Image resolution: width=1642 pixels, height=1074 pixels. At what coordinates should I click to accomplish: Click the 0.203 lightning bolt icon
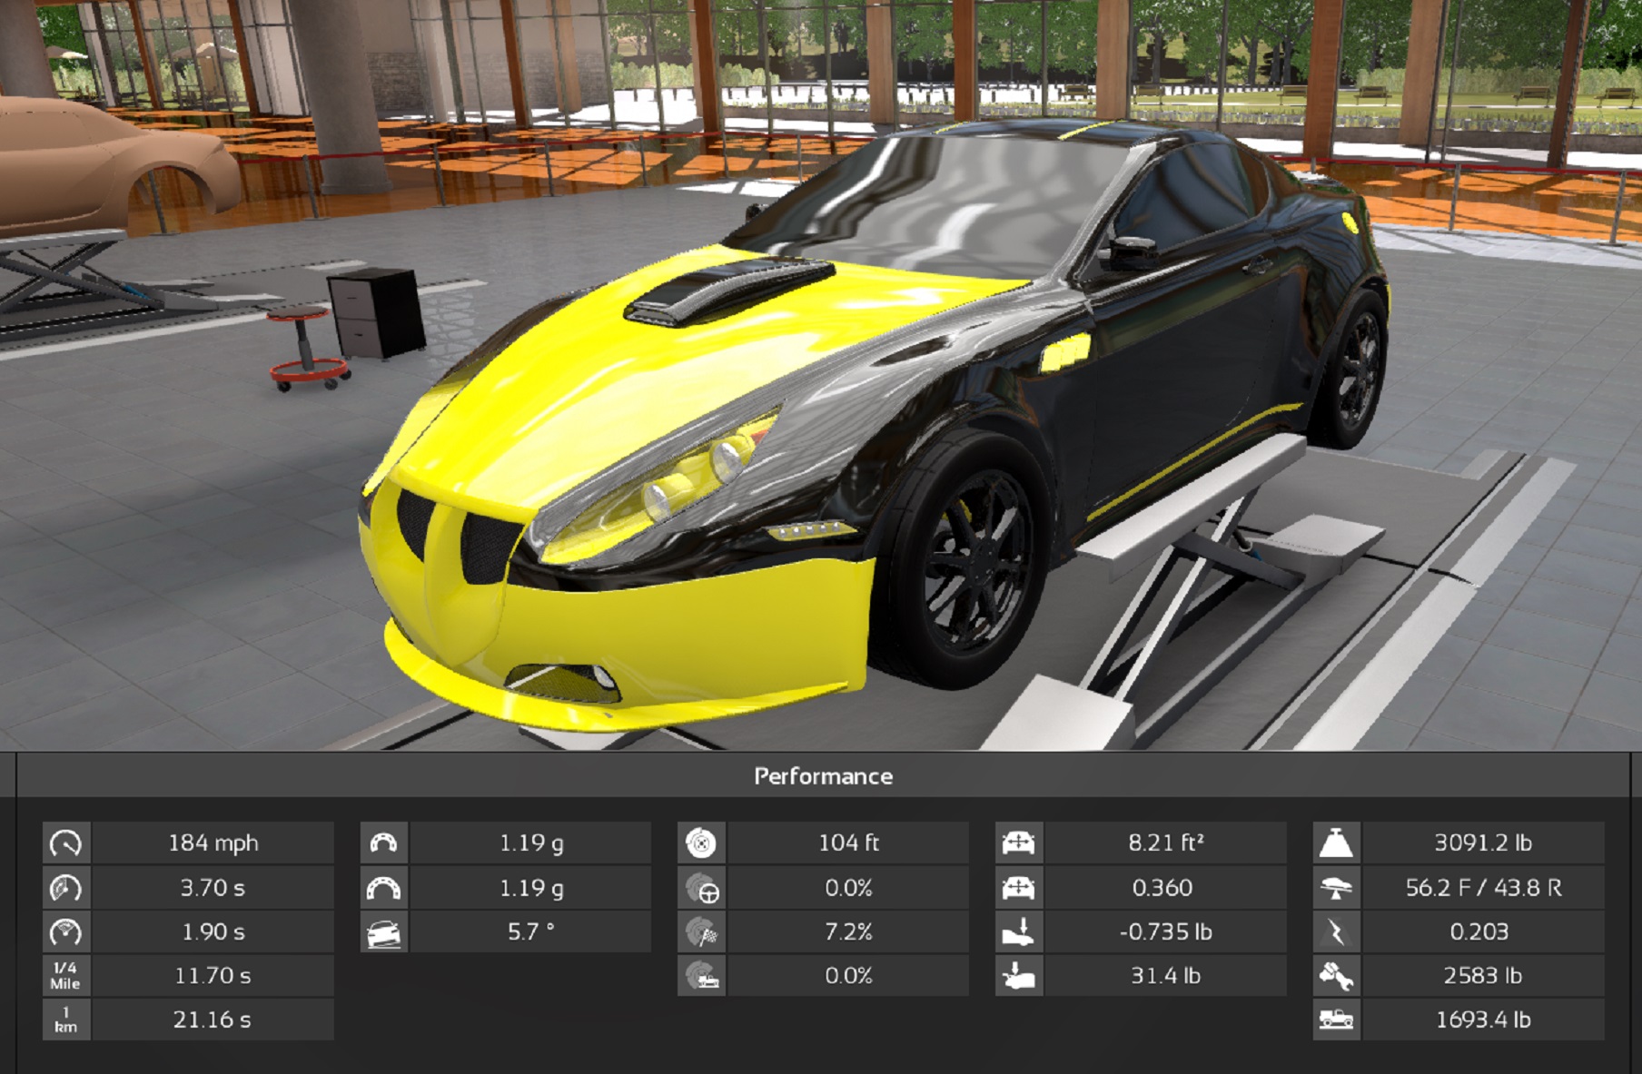(x=1337, y=931)
